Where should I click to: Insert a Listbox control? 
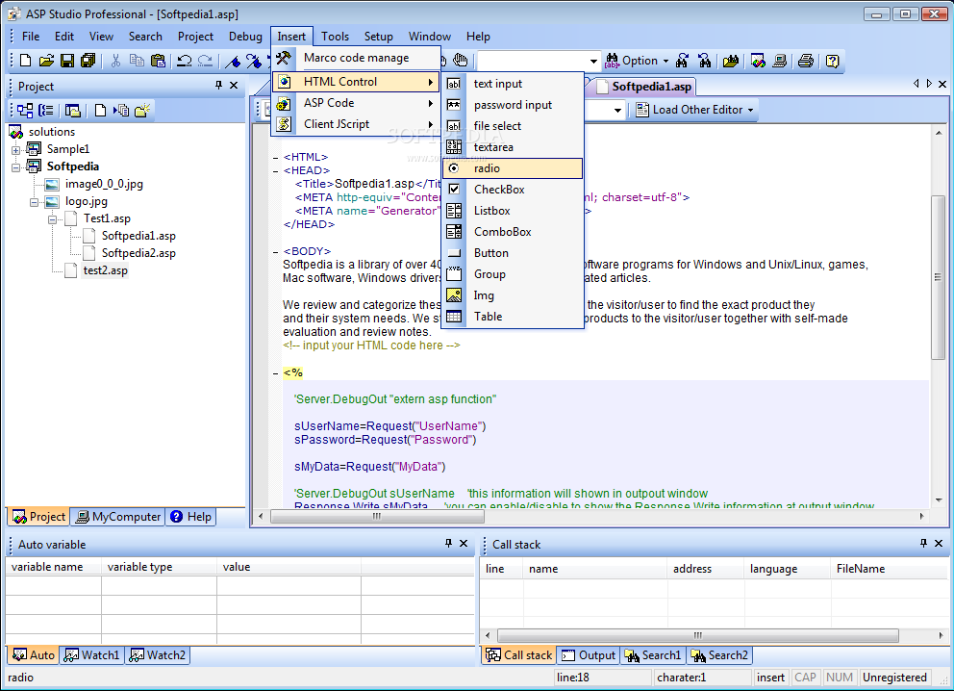[513, 211]
